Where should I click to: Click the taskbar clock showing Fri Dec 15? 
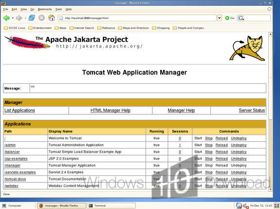point(261,206)
